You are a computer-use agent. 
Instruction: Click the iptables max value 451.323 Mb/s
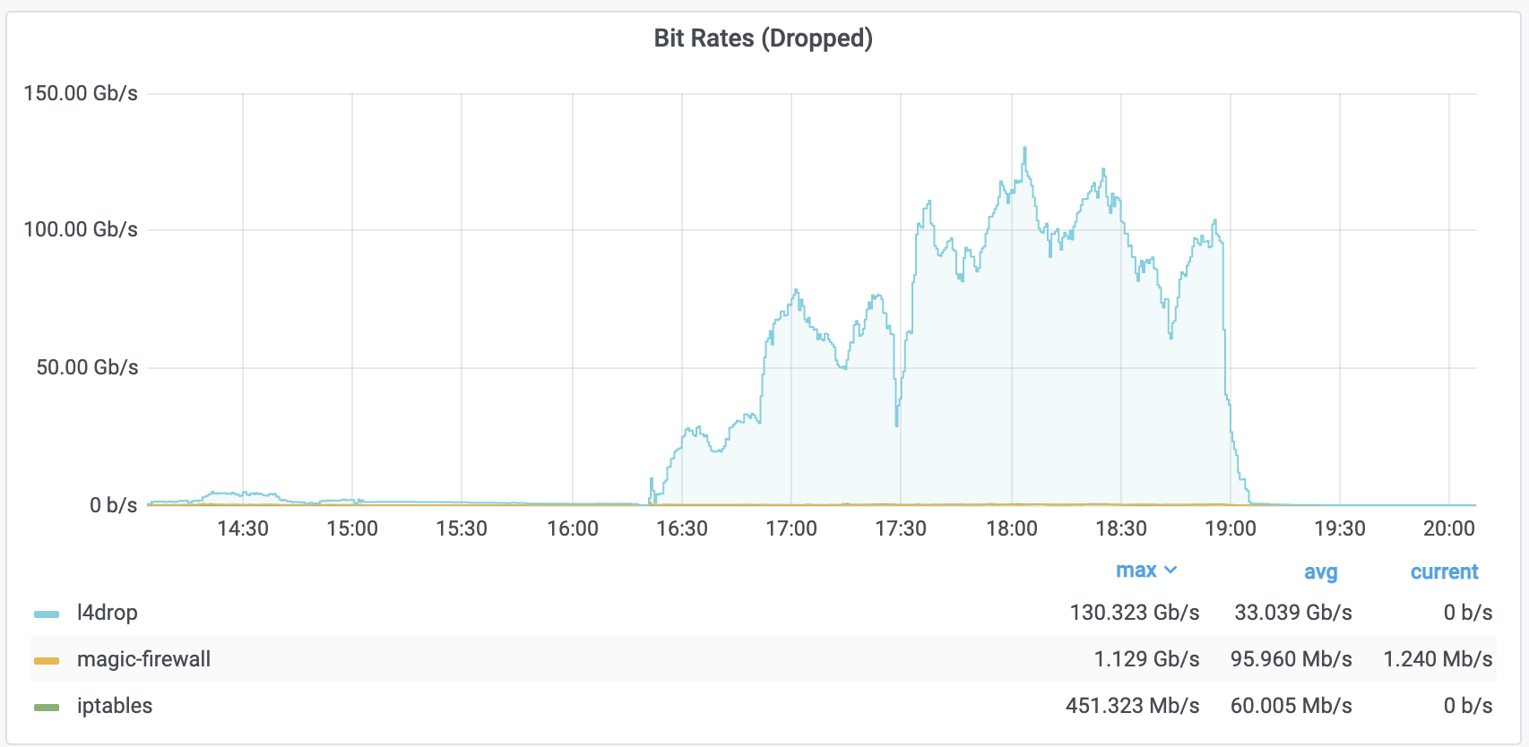(1132, 706)
